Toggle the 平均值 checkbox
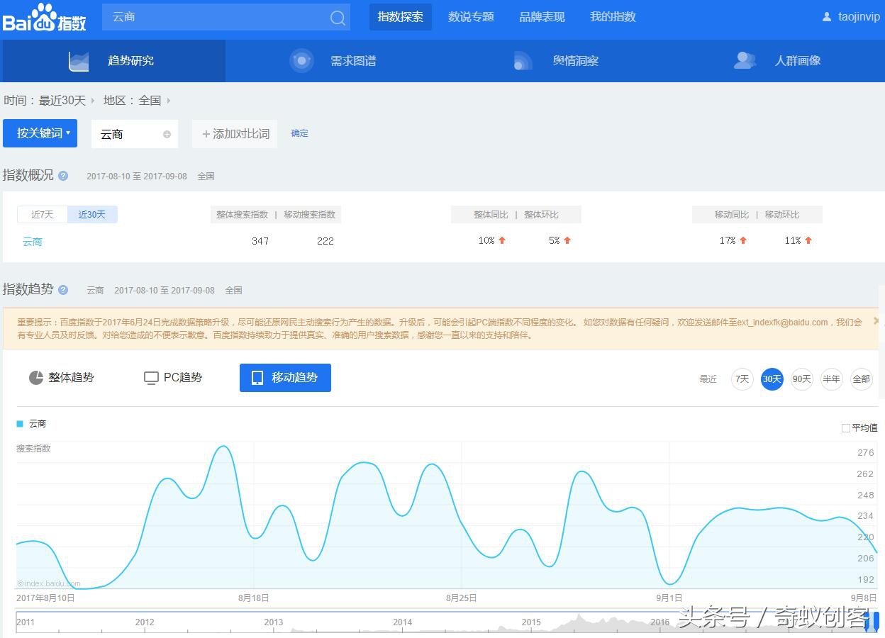The width and height of the screenshot is (885, 638). click(845, 428)
